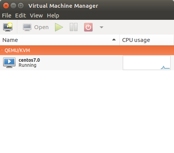Open the View menu
The image size is (174, 153).
point(36,16)
